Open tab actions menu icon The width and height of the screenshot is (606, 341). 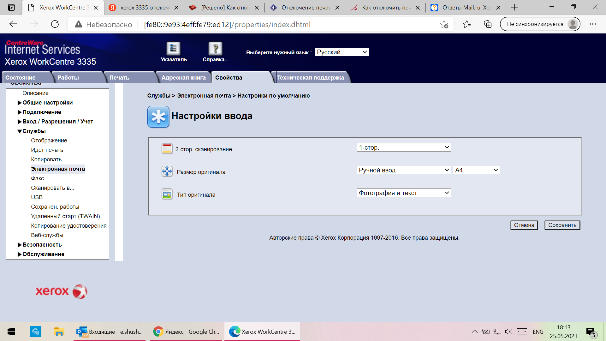click(11, 8)
